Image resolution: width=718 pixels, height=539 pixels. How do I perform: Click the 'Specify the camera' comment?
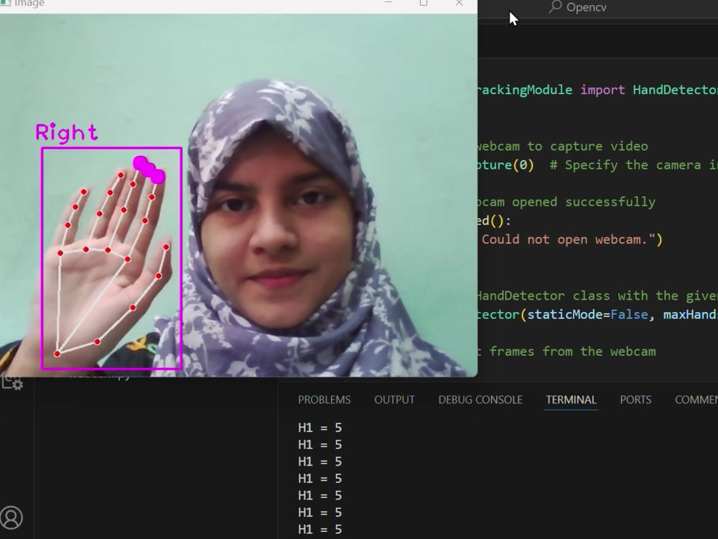633,165
